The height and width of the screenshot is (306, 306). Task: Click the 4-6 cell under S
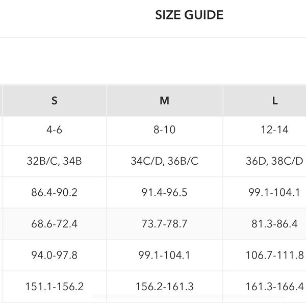point(55,130)
